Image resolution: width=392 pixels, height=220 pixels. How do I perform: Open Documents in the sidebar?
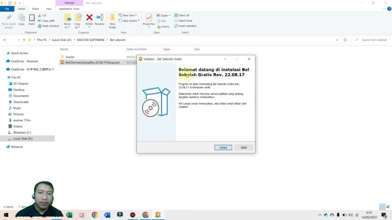pos(21,96)
